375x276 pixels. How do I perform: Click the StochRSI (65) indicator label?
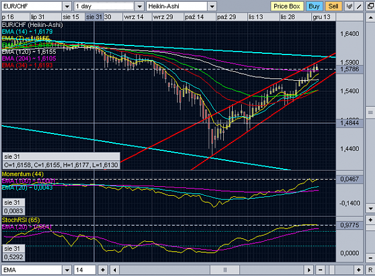click(x=21, y=220)
